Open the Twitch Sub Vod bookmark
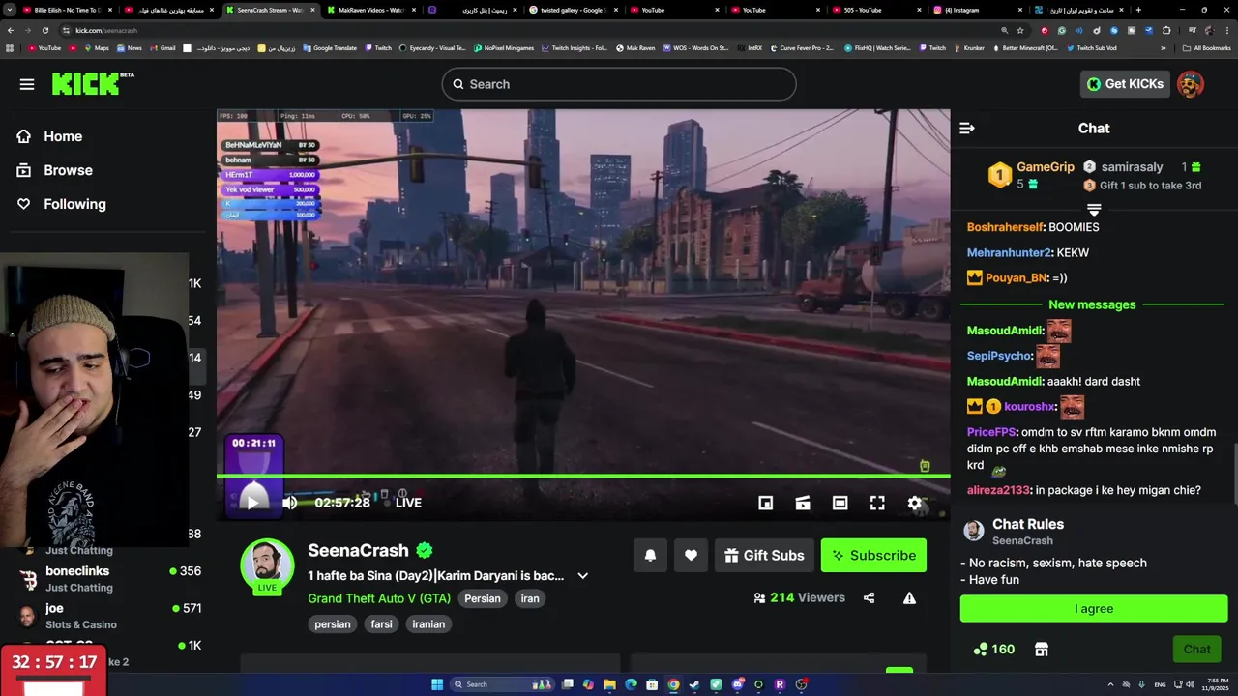Screen dimensions: 1238x696 coord(1092,47)
